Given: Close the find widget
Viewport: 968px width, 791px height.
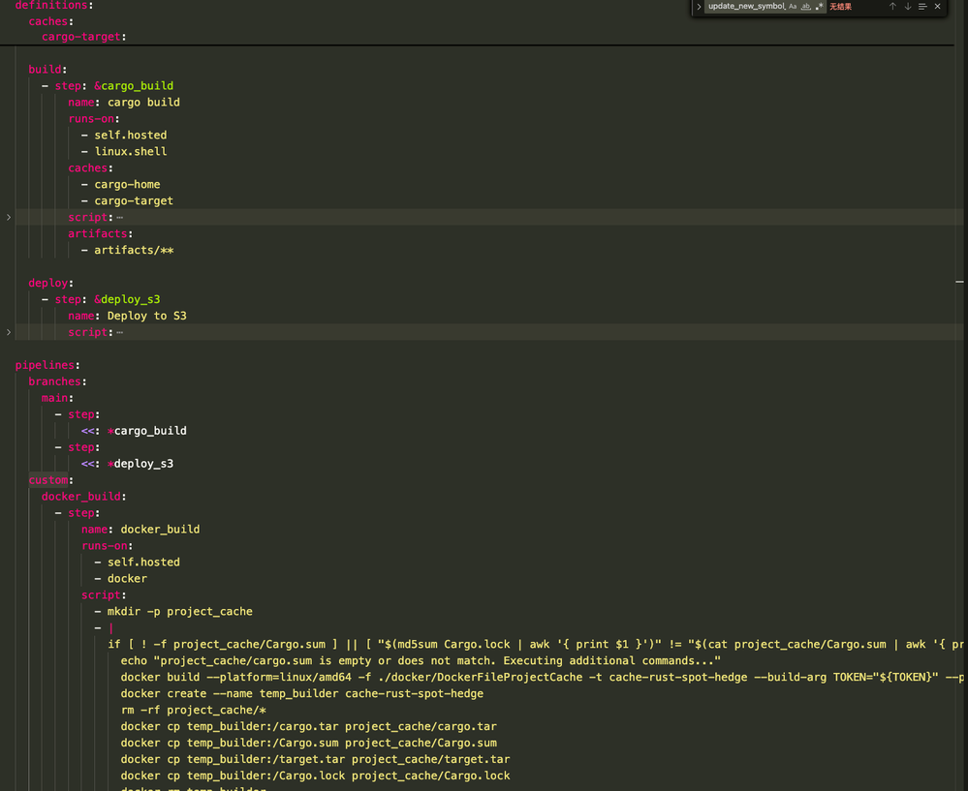Looking at the screenshot, I should (x=938, y=7).
